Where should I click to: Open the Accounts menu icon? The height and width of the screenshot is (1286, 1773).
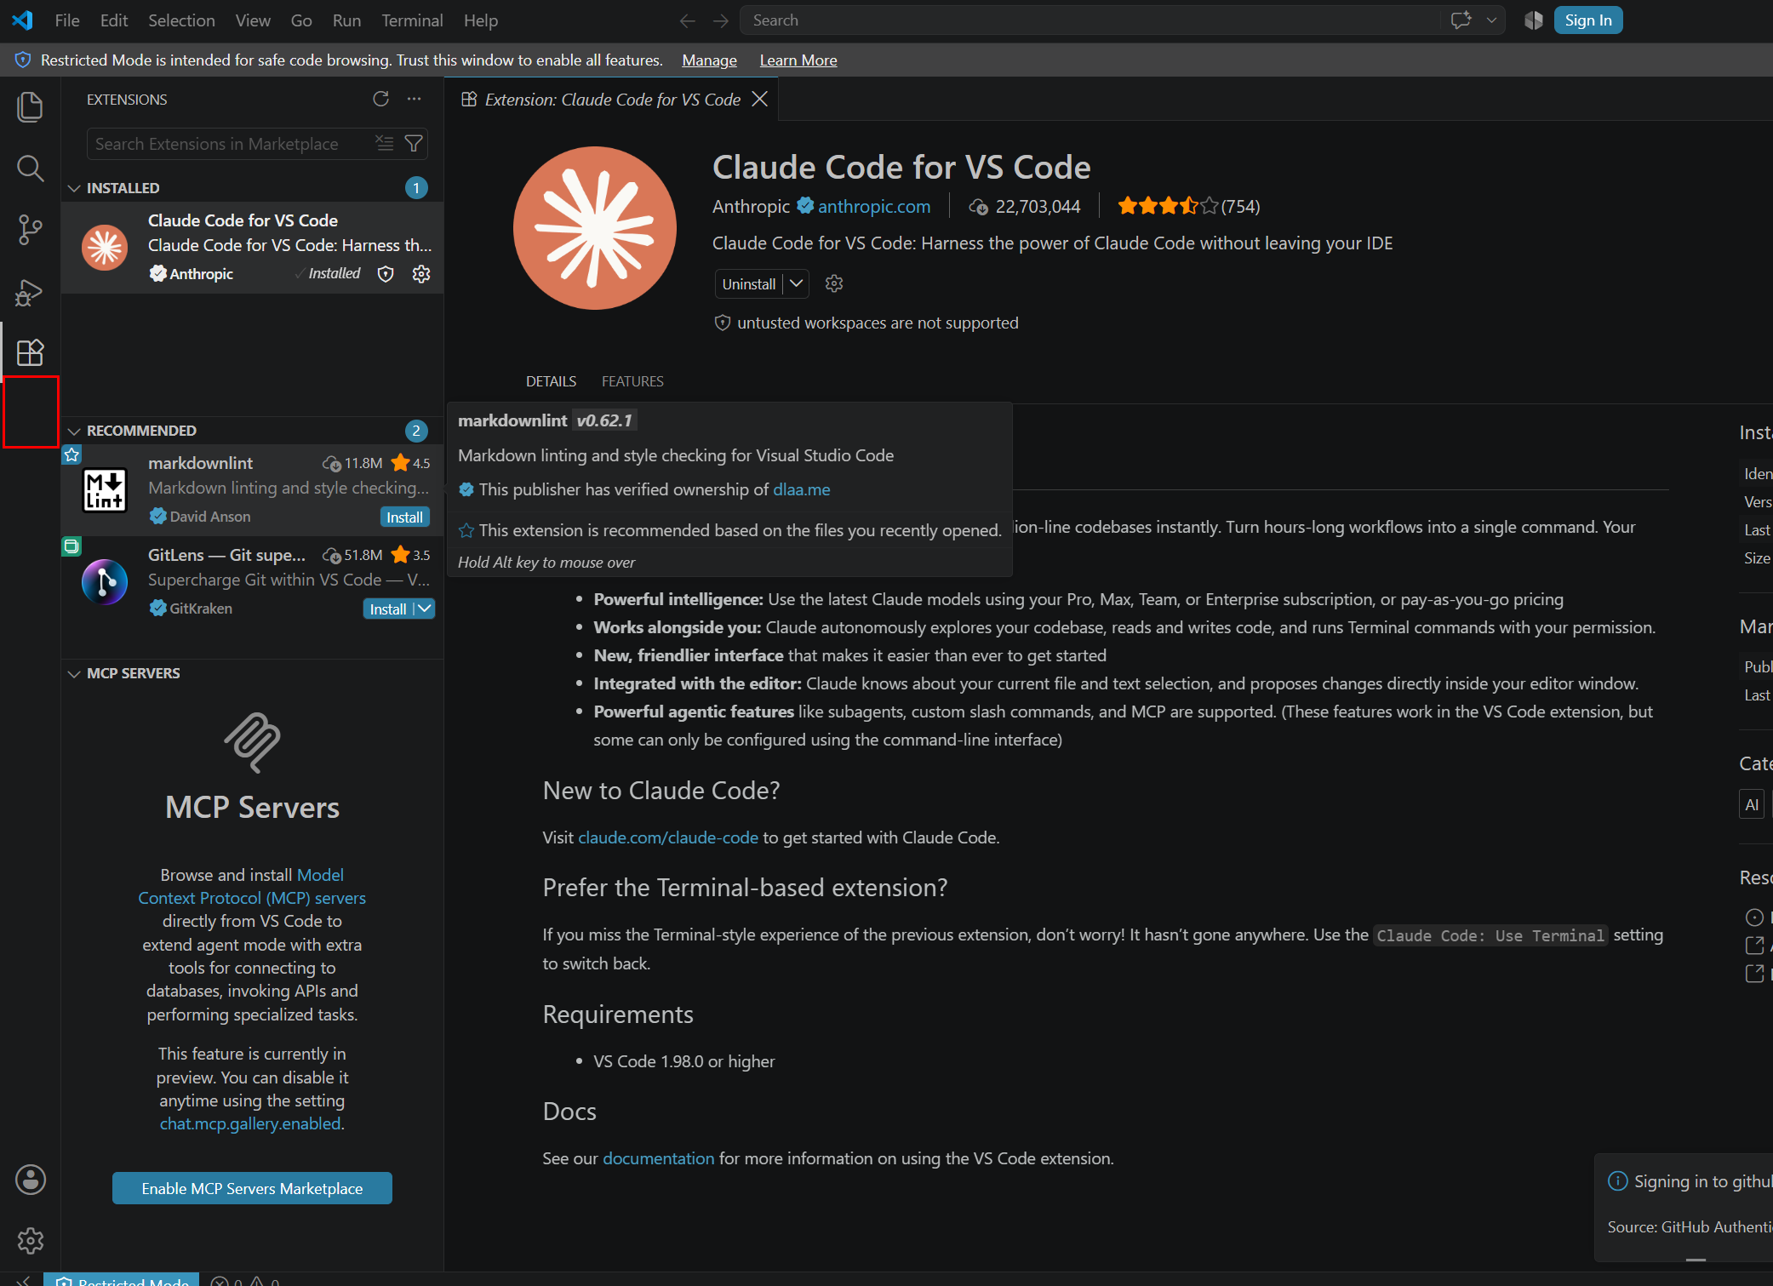30,1180
